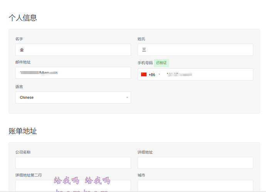Open the +86 country code dropdown arrow
The width and height of the screenshot is (266, 192).
(159, 74)
